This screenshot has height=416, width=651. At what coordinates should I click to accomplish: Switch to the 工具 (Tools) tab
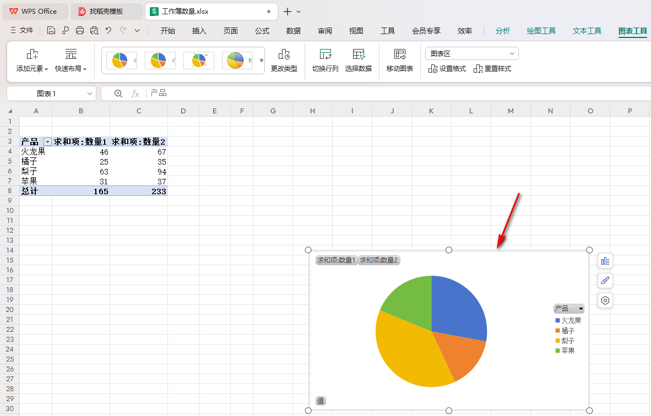tap(387, 31)
